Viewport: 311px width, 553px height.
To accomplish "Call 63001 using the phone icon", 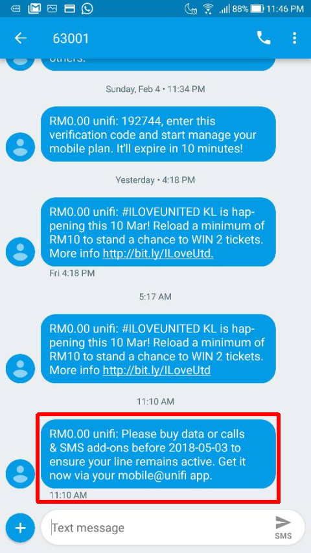I will [x=264, y=38].
